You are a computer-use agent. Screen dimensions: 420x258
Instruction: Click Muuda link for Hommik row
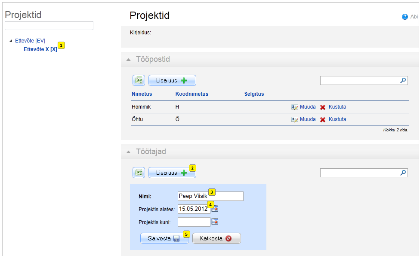coord(308,107)
